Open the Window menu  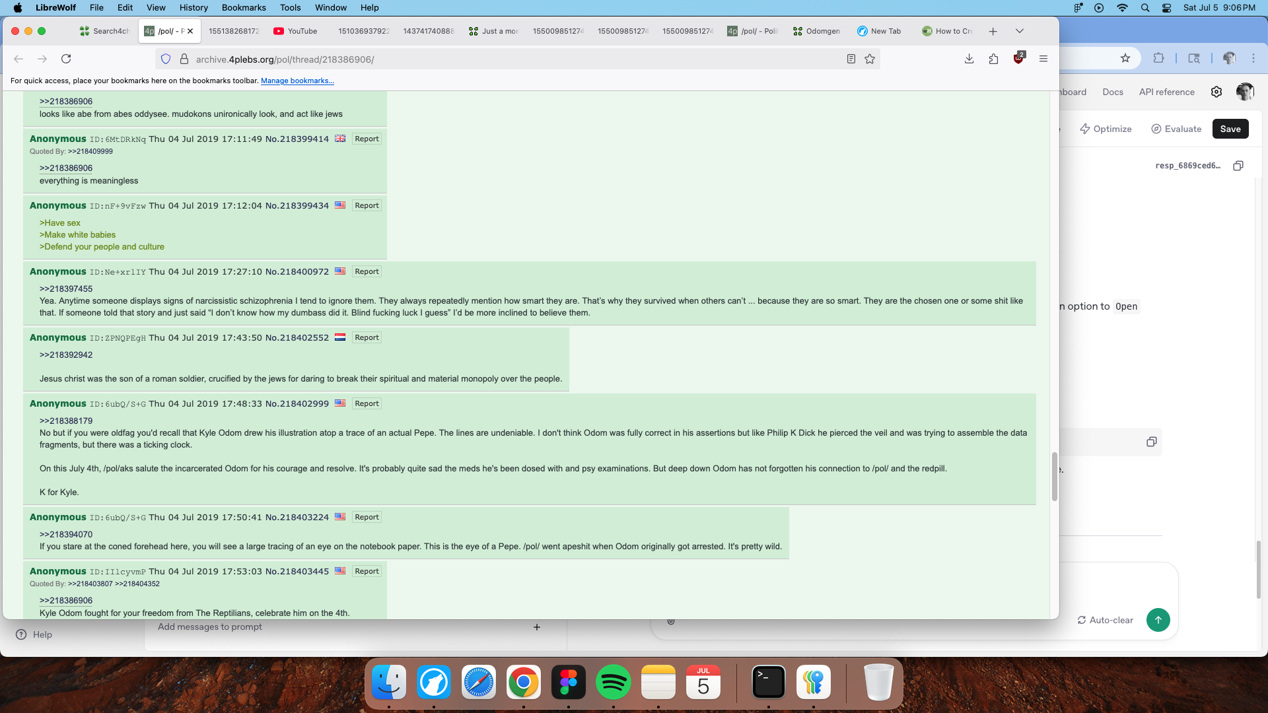pyautogui.click(x=331, y=7)
